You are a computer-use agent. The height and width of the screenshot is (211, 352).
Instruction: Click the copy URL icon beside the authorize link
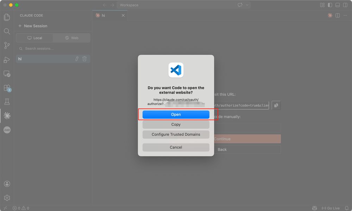[x=276, y=105]
